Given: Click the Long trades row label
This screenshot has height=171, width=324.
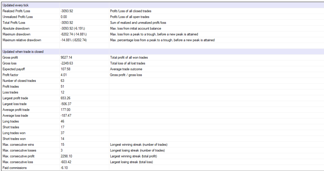Looking at the screenshot, I should (x=10, y=121).
